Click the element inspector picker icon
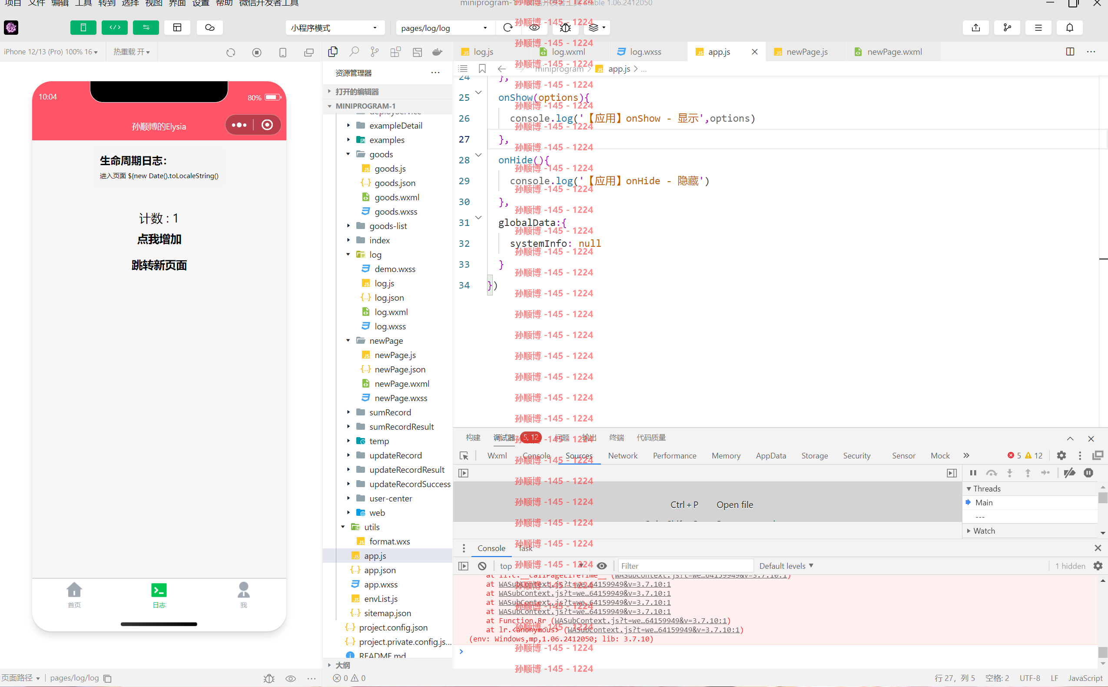The width and height of the screenshot is (1108, 687). (x=463, y=456)
